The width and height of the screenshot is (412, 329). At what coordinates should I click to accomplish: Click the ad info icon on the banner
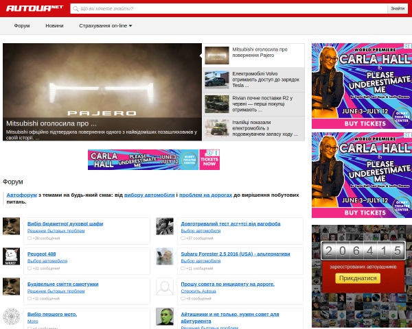point(209,153)
